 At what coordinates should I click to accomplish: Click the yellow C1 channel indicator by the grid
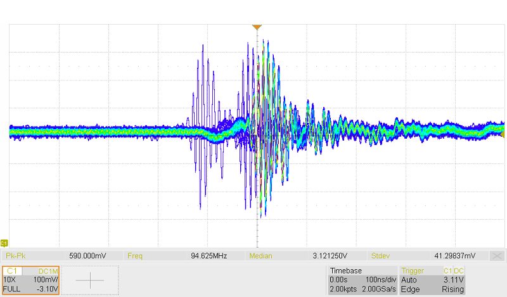tap(4, 243)
